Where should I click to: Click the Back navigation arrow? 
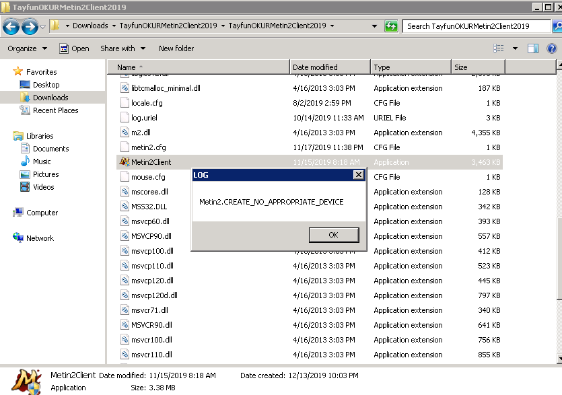[x=11, y=26]
